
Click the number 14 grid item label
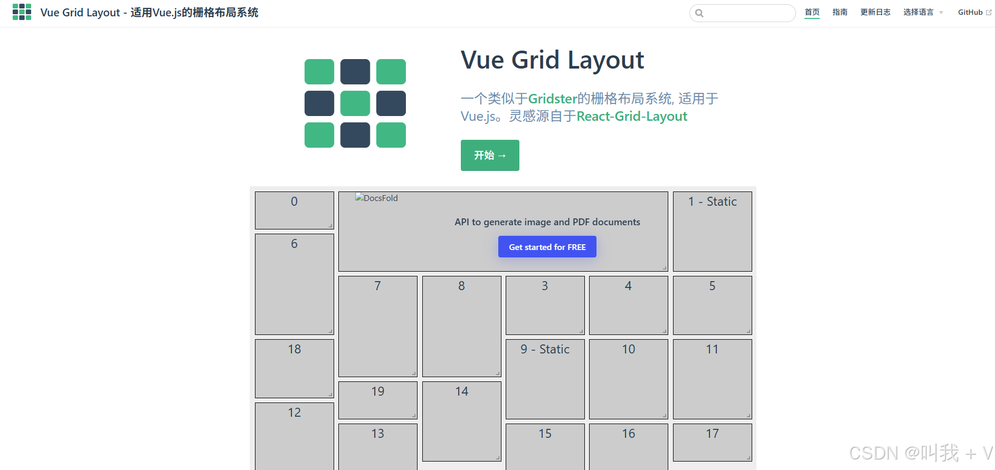pyautogui.click(x=462, y=391)
